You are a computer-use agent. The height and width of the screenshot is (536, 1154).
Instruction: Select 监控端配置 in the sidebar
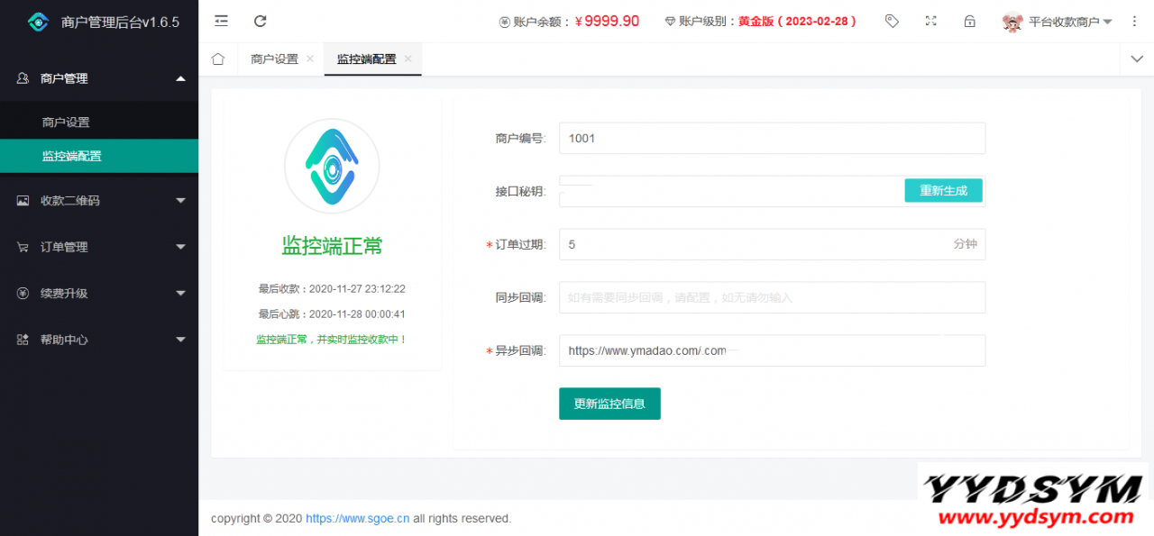click(99, 156)
